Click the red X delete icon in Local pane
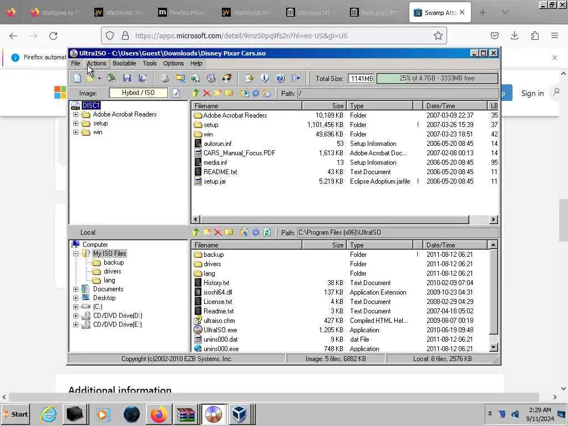The height and width of the screenshot is (426, 568). click(217, 232)
